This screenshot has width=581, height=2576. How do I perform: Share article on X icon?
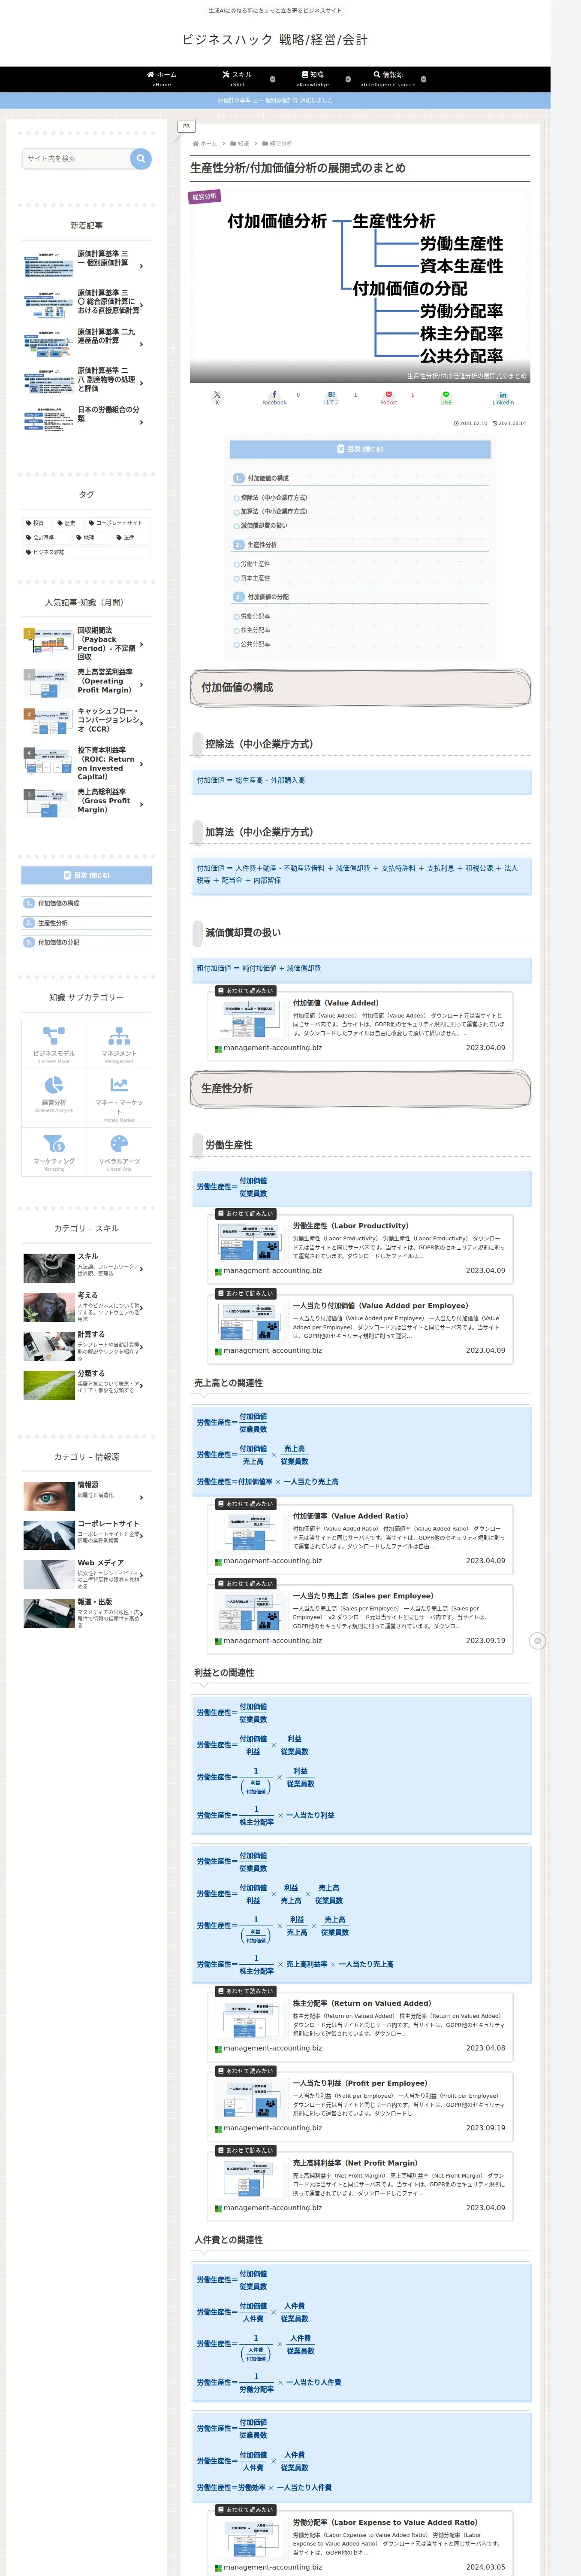coord(217,397)
